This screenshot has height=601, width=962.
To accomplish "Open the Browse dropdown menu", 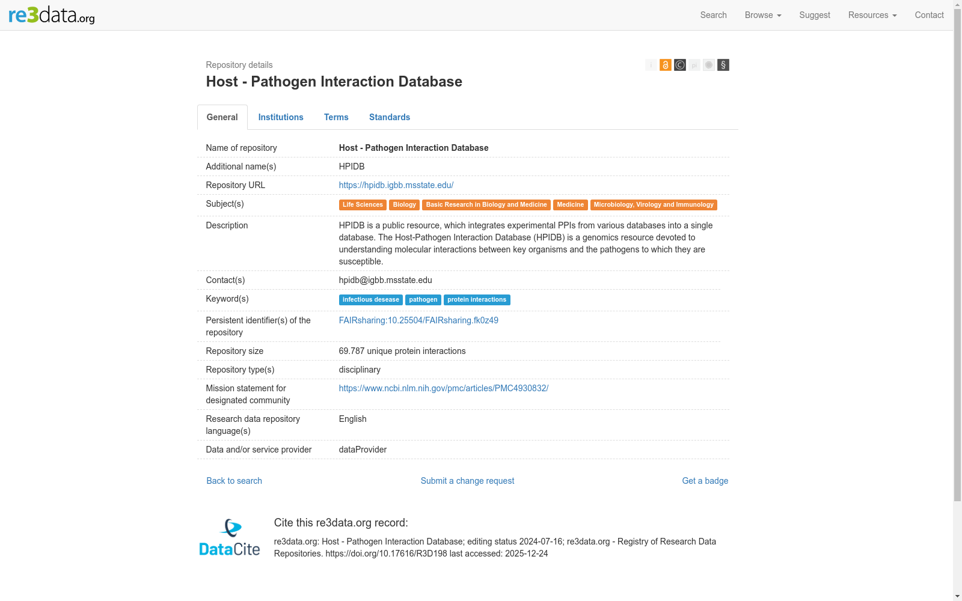I will (763, 15).
